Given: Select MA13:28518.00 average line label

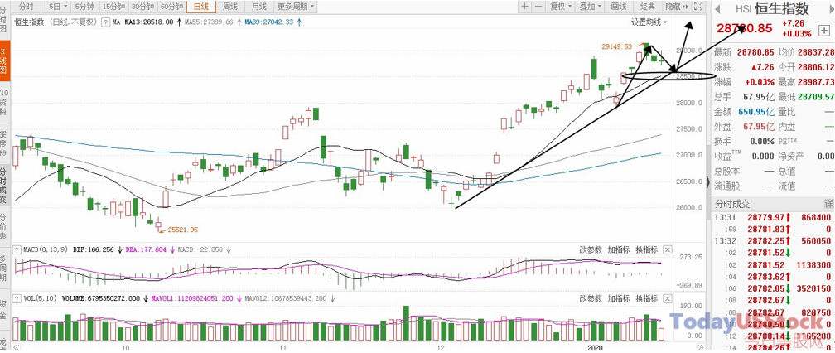Looking at the screenshot, I should click(x=149, y=22).
